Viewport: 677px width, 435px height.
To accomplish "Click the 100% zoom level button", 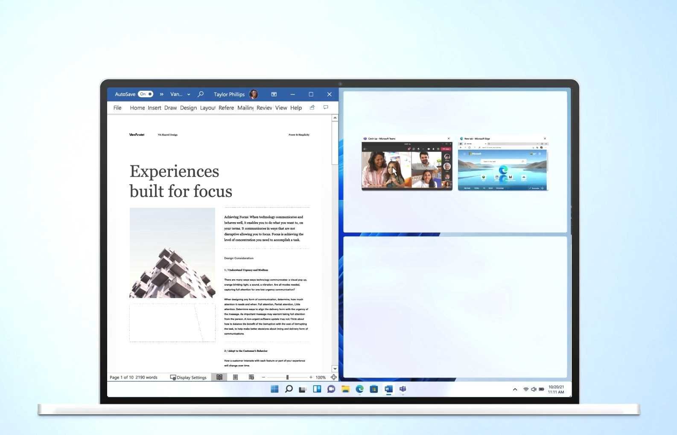I will (x=320, y=377).
